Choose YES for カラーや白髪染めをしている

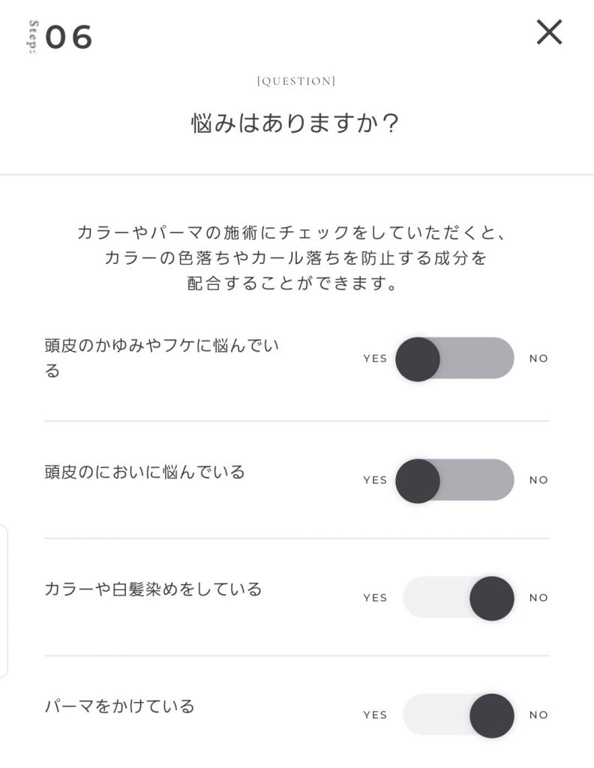point(375,598)
